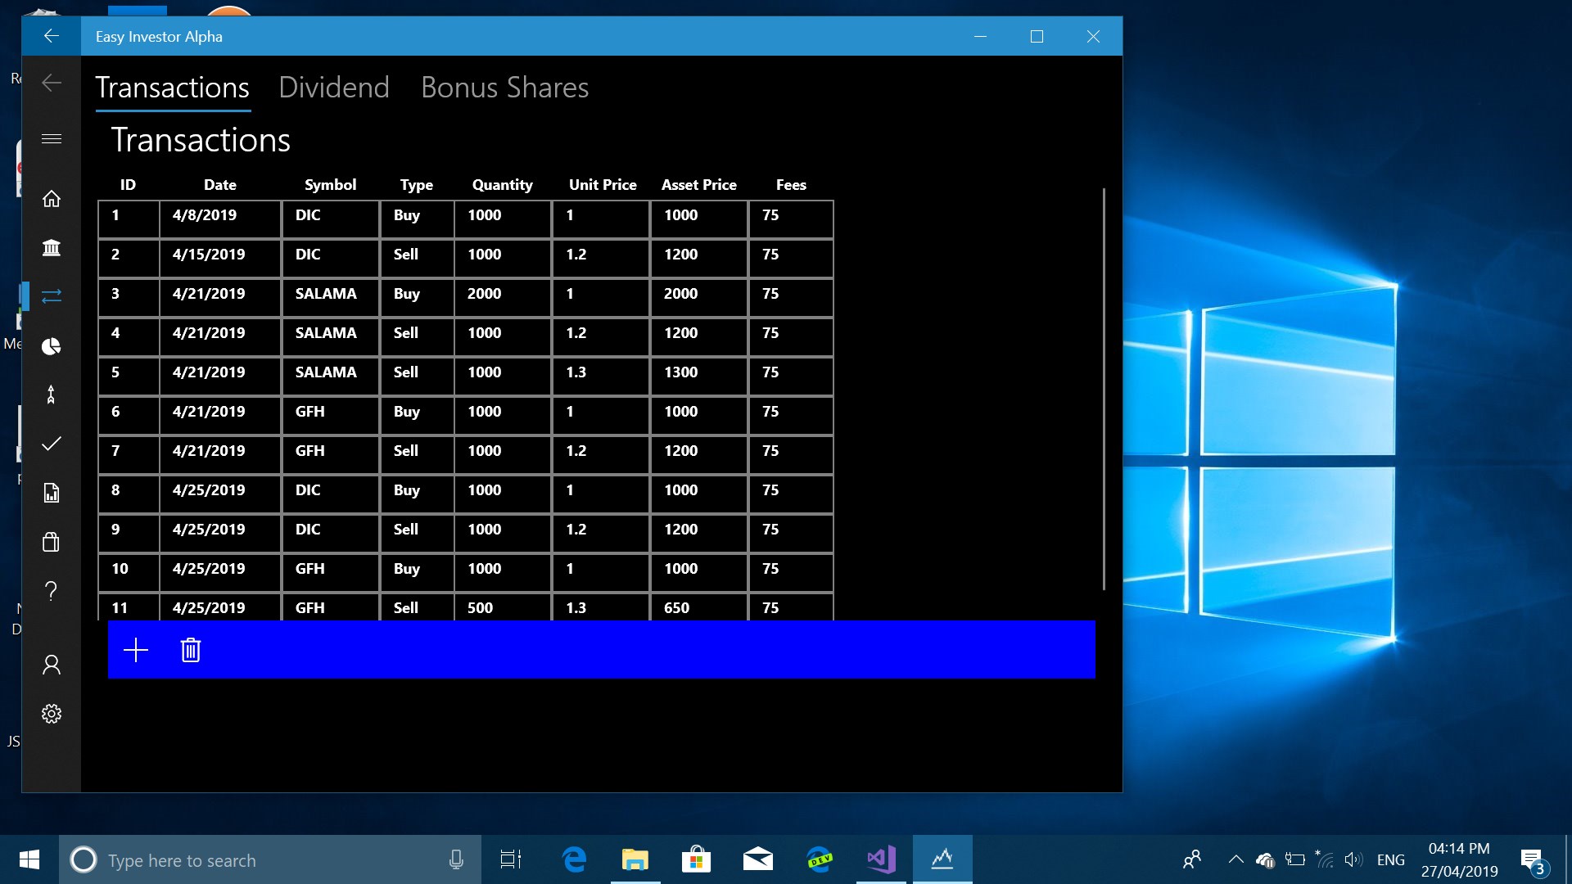Switch to the Dividend tab
Image resolution: width=1572 pixels, height=884 pixels.
[x=334, y=88]
